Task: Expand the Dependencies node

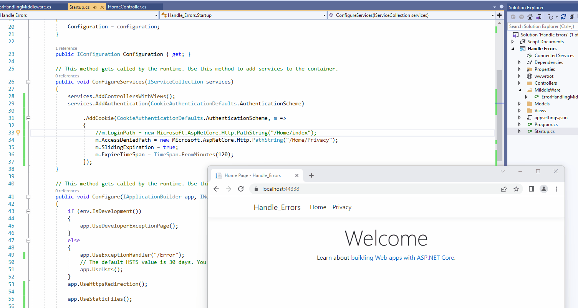Action: 520,62
